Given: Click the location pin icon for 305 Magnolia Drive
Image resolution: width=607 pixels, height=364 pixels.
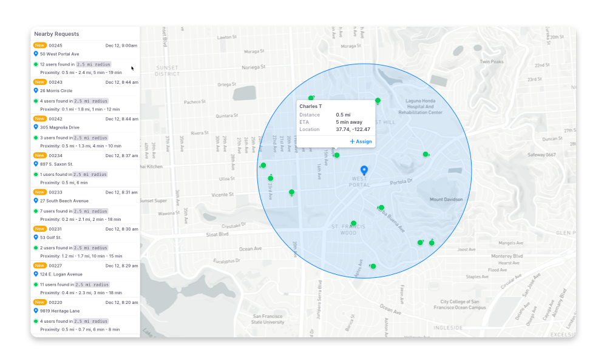Looking at the screenshot, I should point(36,127).
